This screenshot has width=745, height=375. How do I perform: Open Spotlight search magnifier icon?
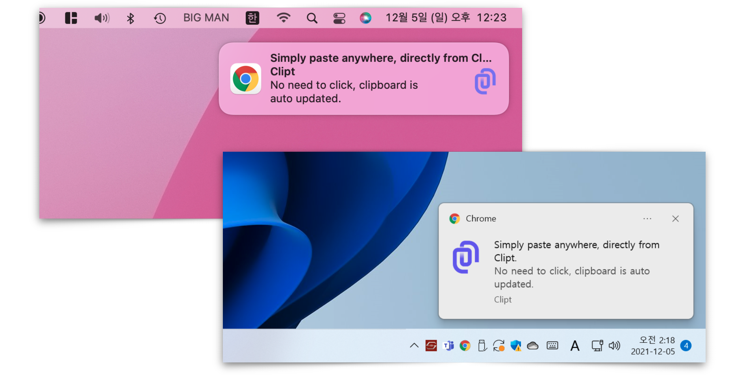[312, 18]
